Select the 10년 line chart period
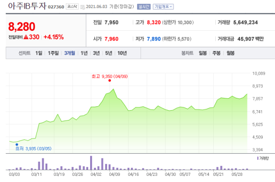This screenshot has height=182, width=275. tap(122, 53)
